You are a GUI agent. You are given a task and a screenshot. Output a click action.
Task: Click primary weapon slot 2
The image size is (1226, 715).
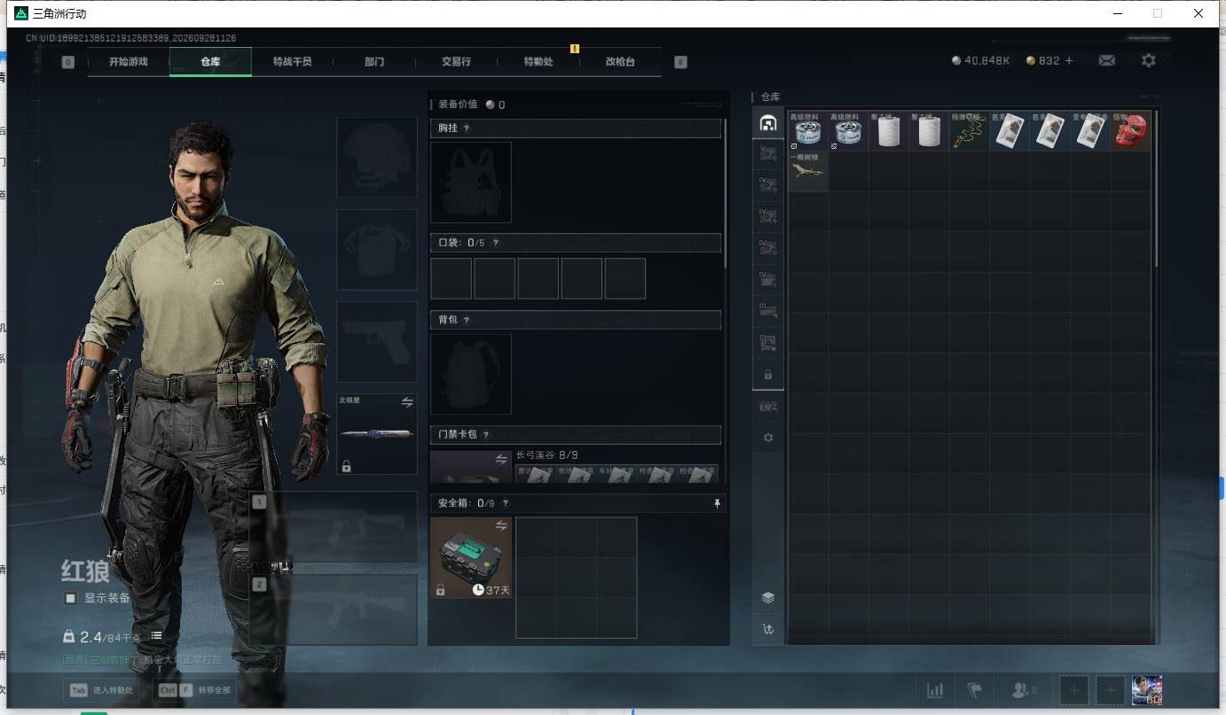(334, 610)
